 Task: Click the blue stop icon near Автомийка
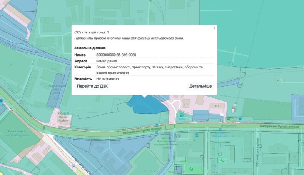pos(240,118)
